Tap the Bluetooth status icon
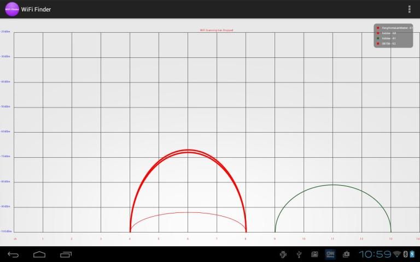Screen dimensions: 420x262 coord(405,254)
